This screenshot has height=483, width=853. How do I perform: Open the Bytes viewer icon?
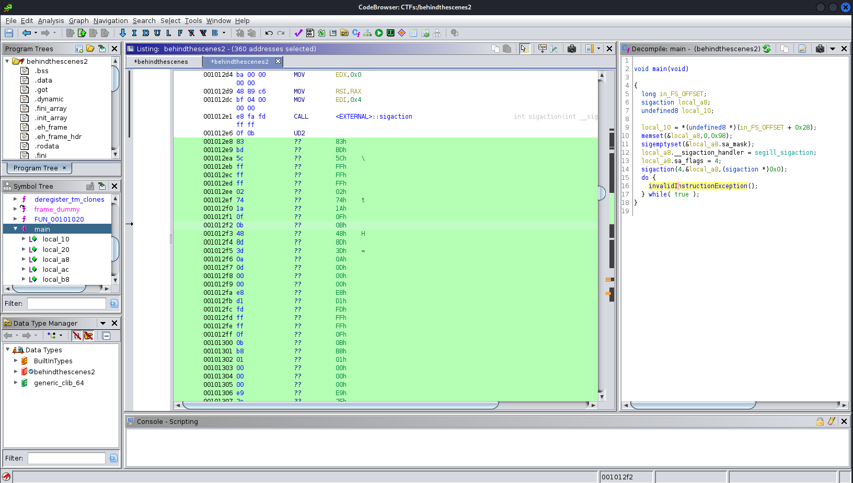point(310,33)
